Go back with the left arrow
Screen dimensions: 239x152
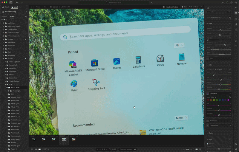[x=17, y=2]
